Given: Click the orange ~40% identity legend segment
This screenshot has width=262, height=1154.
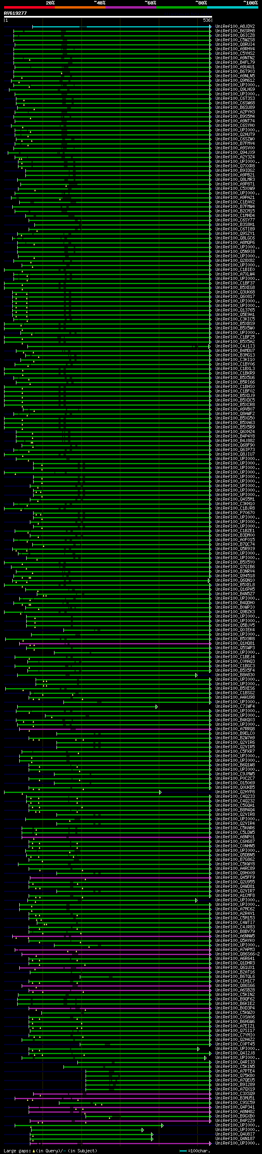Looking at the screenshot, I should [80, 7].
